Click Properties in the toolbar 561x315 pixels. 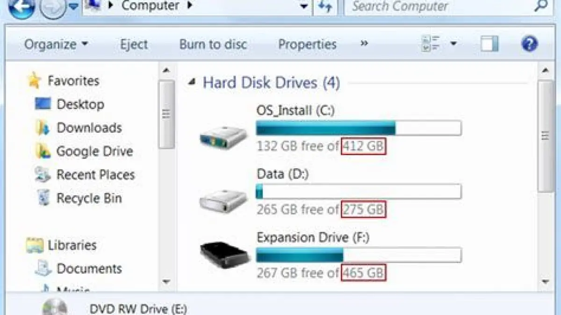coord(307,44)
